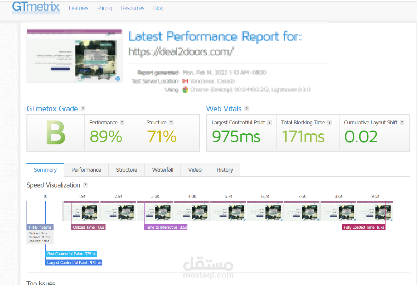Screen dimensions: 417x285
Task: Click the Latest Performance Report heading
Action: tap(215, 37)
